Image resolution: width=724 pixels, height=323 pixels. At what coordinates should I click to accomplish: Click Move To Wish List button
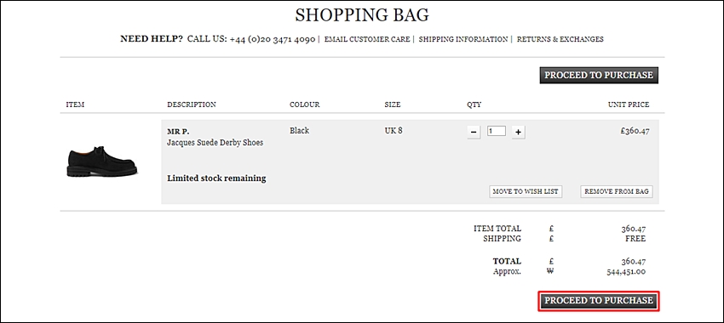[x=526, y=191]
